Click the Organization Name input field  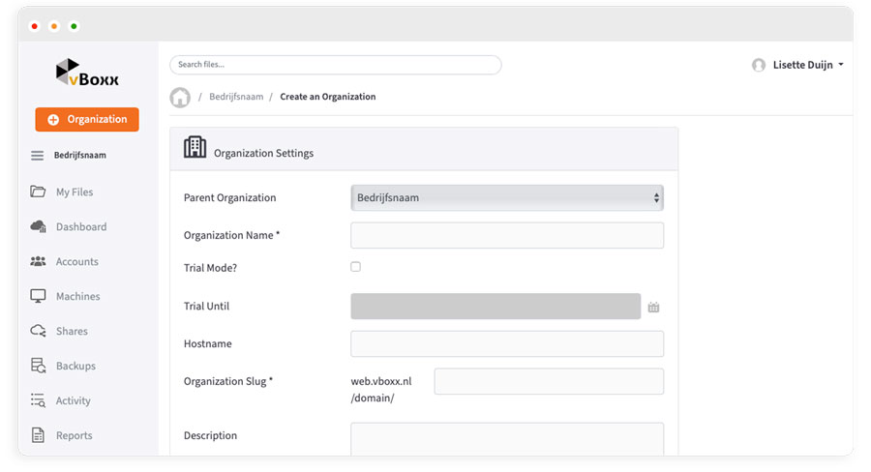click(506, 236)
